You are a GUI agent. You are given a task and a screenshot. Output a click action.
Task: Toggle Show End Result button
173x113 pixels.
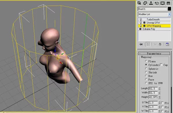[148, 44]
